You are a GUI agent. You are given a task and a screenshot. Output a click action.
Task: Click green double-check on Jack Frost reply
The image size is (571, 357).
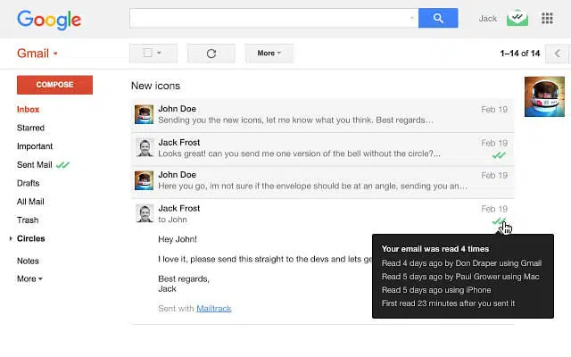(x=499, y=155)
